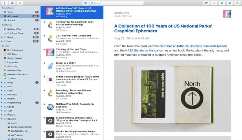
Task: Collapse the expanded Xcoders folder
Action: (2, 119)
